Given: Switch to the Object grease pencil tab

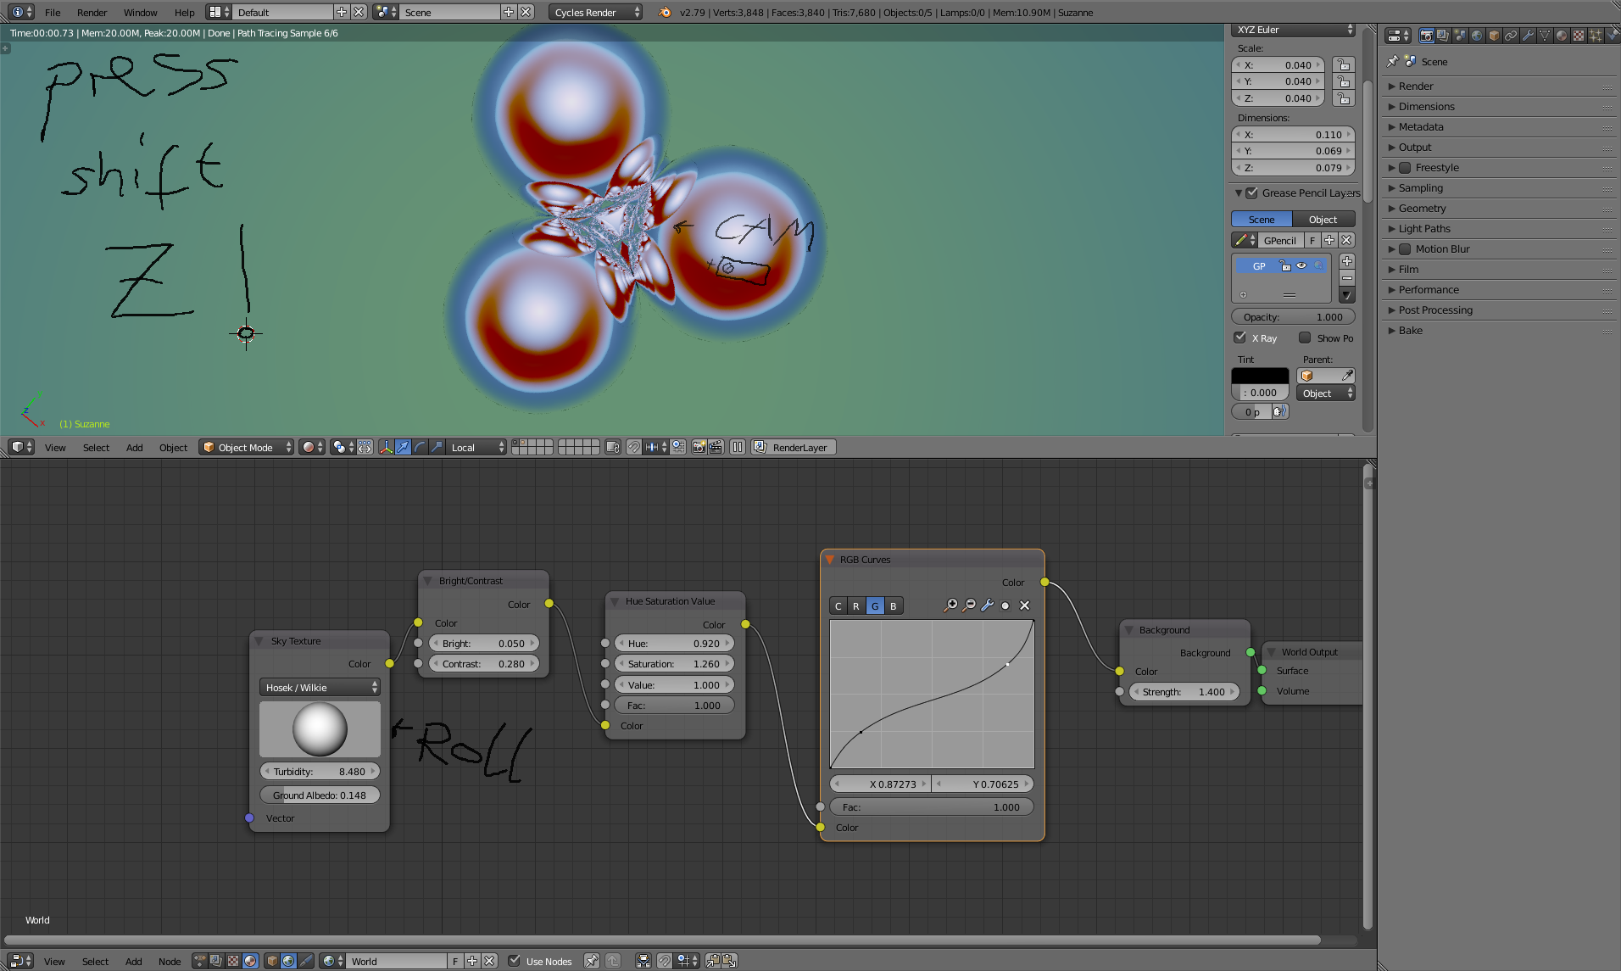Looking at the screenshot, I should (1323, 220).
